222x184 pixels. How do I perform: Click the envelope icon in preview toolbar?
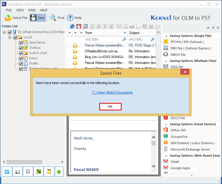coord(119,26)
